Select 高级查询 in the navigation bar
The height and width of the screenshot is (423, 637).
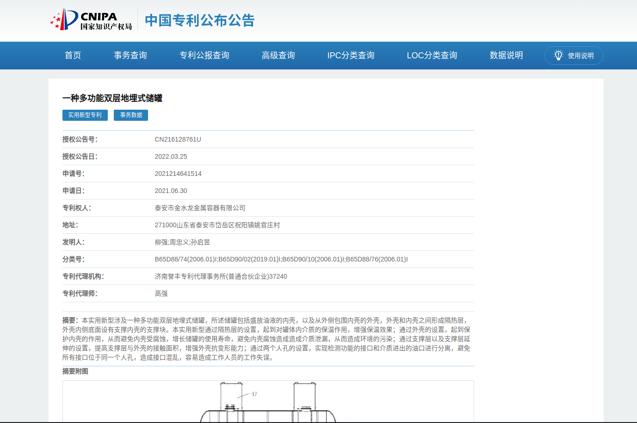tap(278, 56)
